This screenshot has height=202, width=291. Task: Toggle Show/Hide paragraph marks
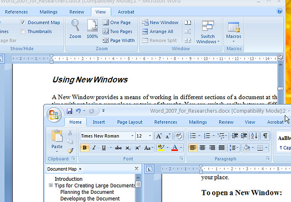tap(265, 136)
